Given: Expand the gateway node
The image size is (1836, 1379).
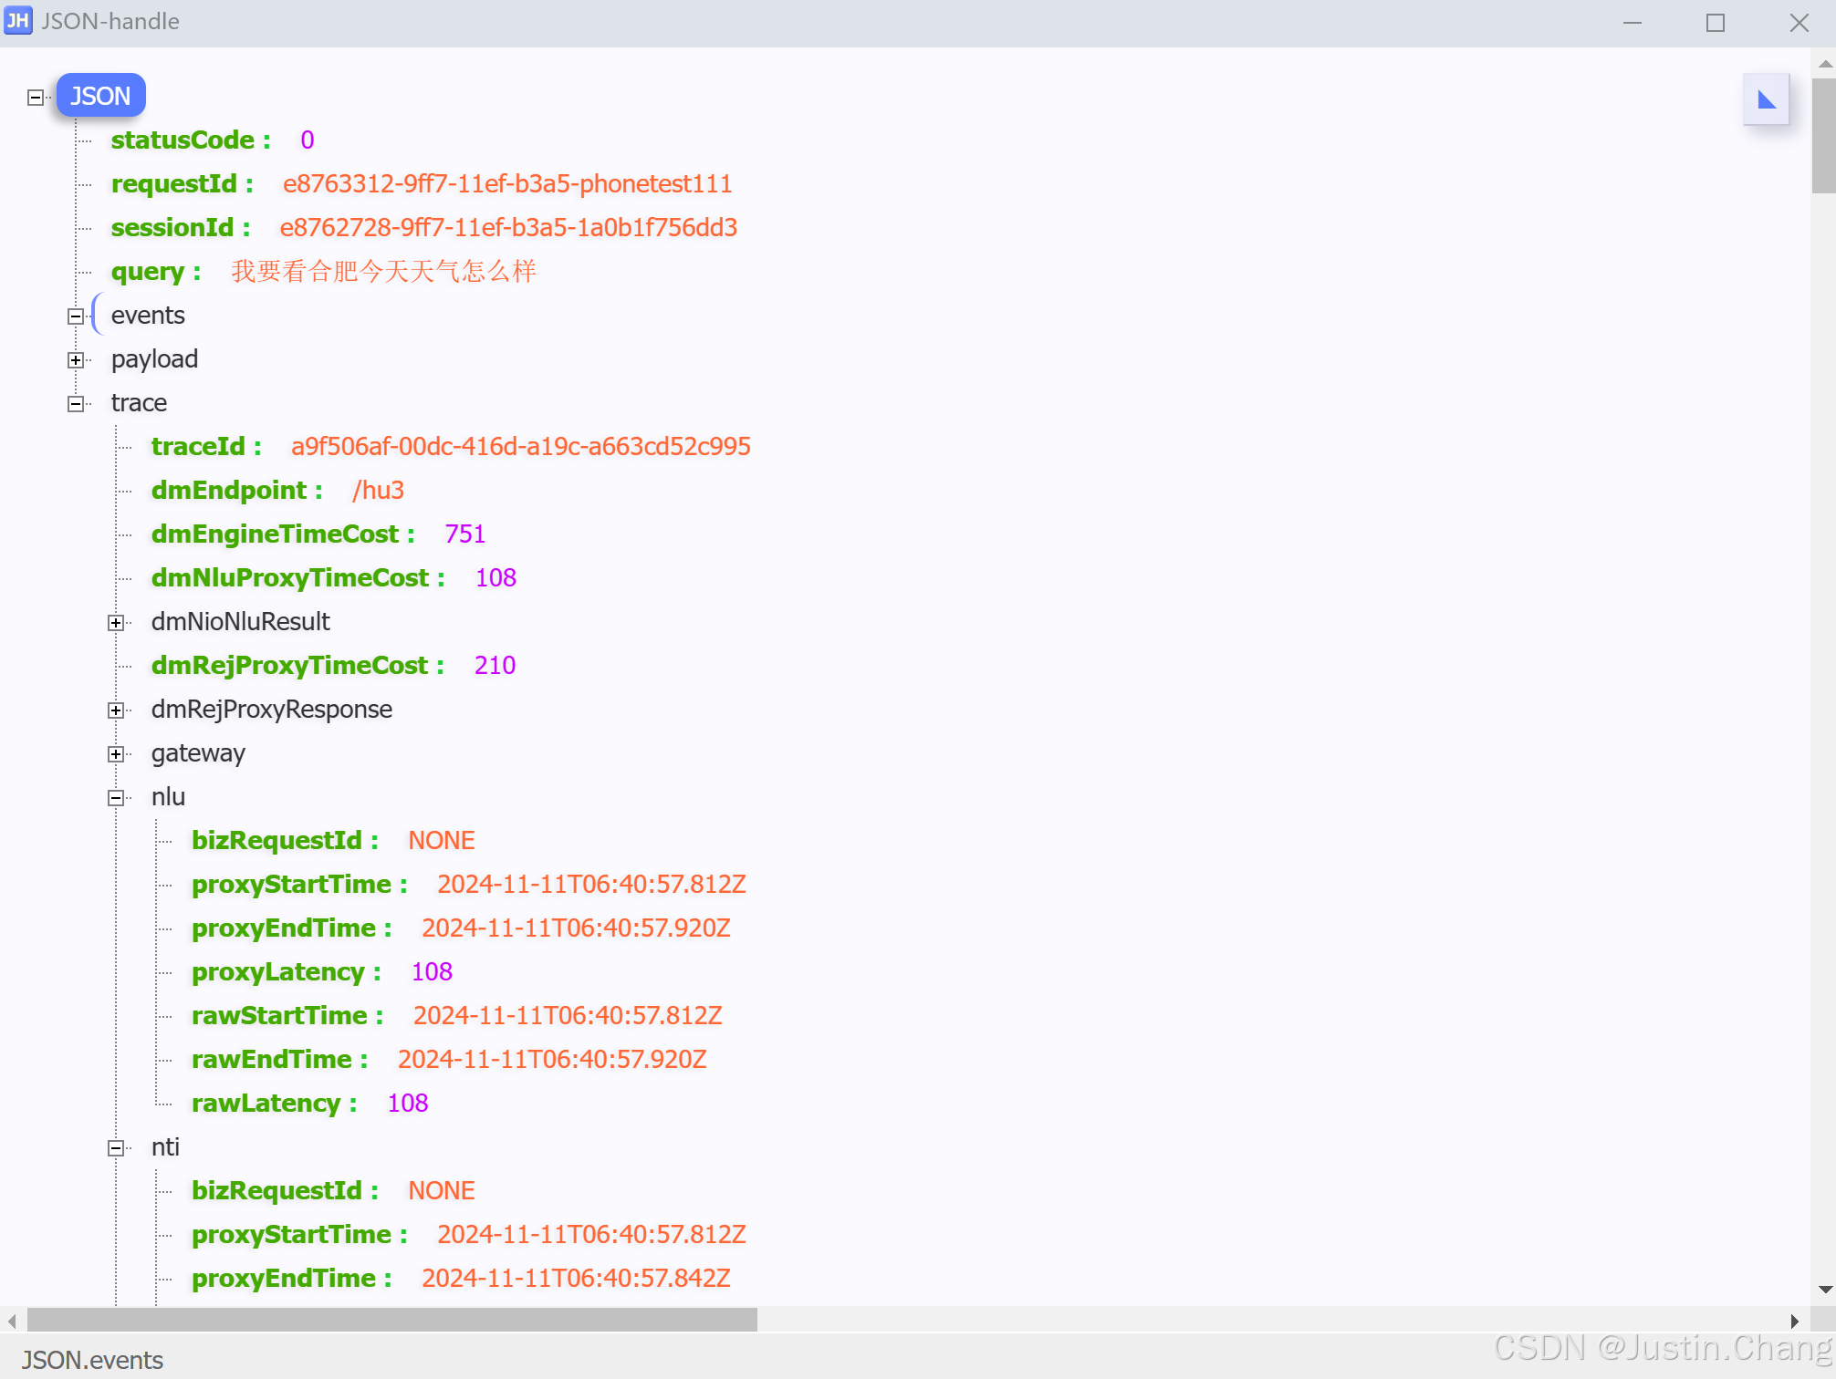Looking at the screenshot, I should (116, 754).
